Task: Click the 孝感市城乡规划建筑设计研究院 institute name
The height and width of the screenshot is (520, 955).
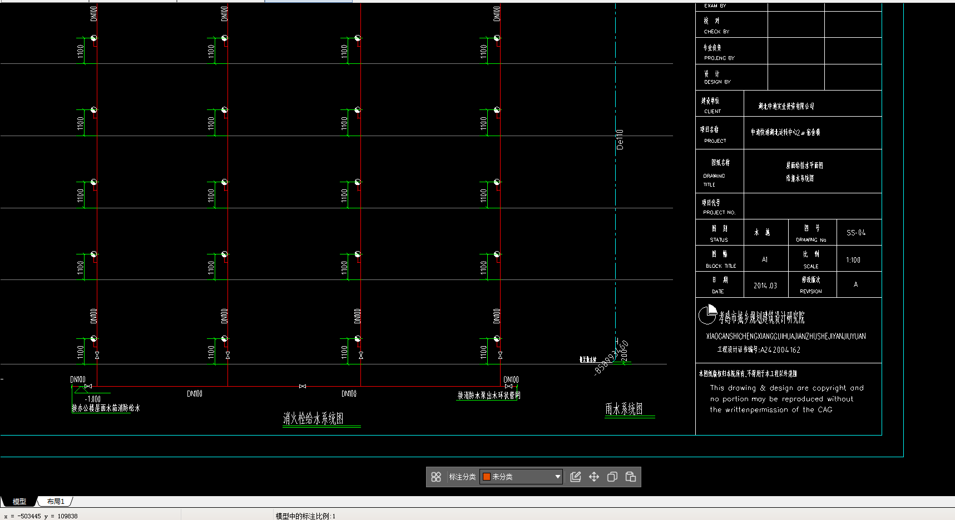Action: (761, 317)
